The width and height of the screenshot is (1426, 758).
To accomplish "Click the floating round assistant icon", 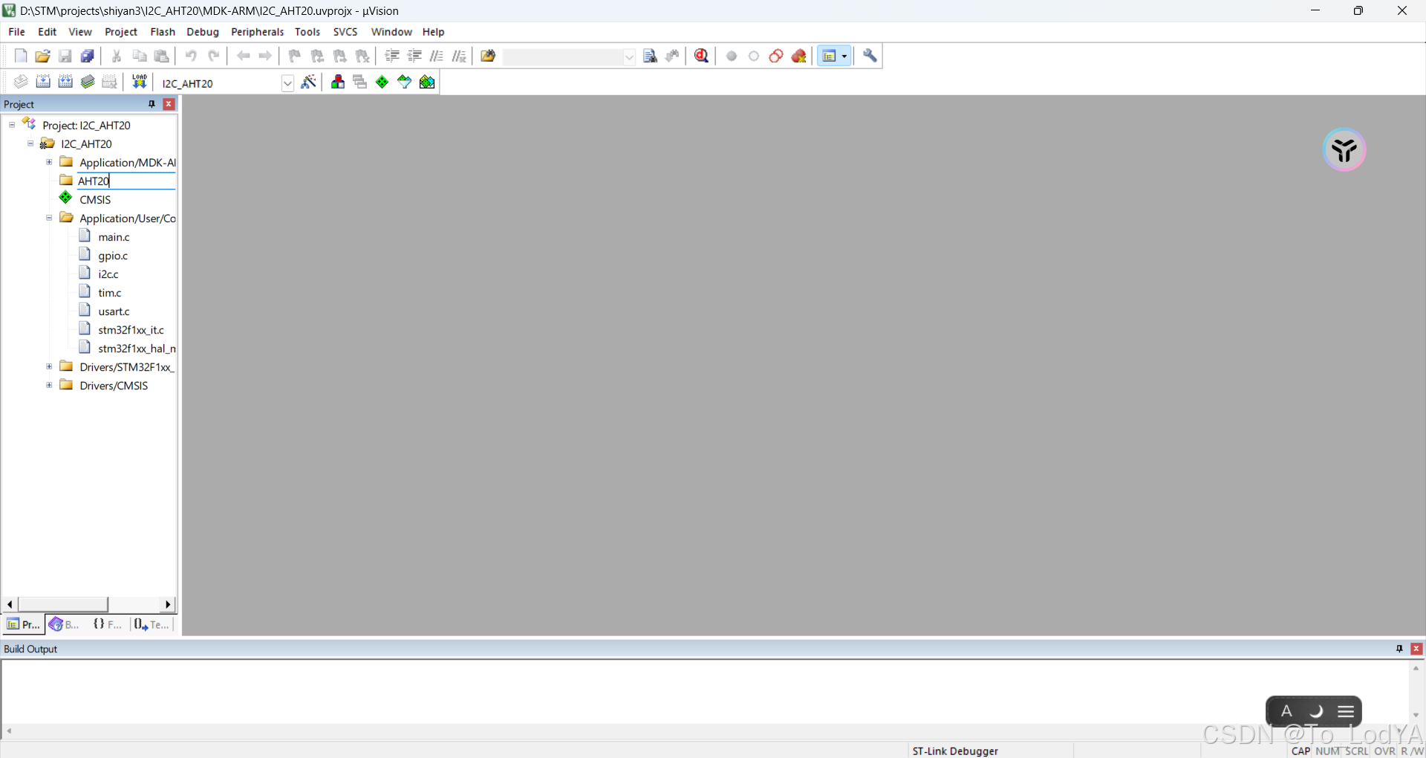I will coord(1344,149).
